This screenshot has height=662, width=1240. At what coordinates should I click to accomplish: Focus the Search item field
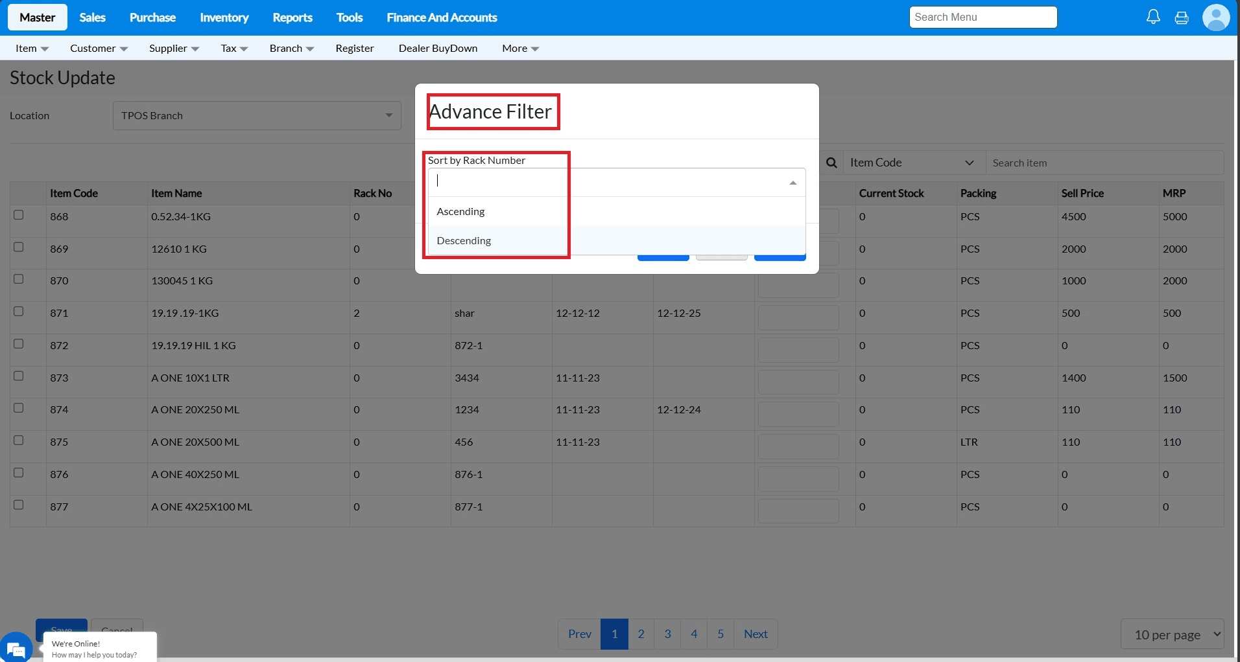click(x=1104, y=163)
